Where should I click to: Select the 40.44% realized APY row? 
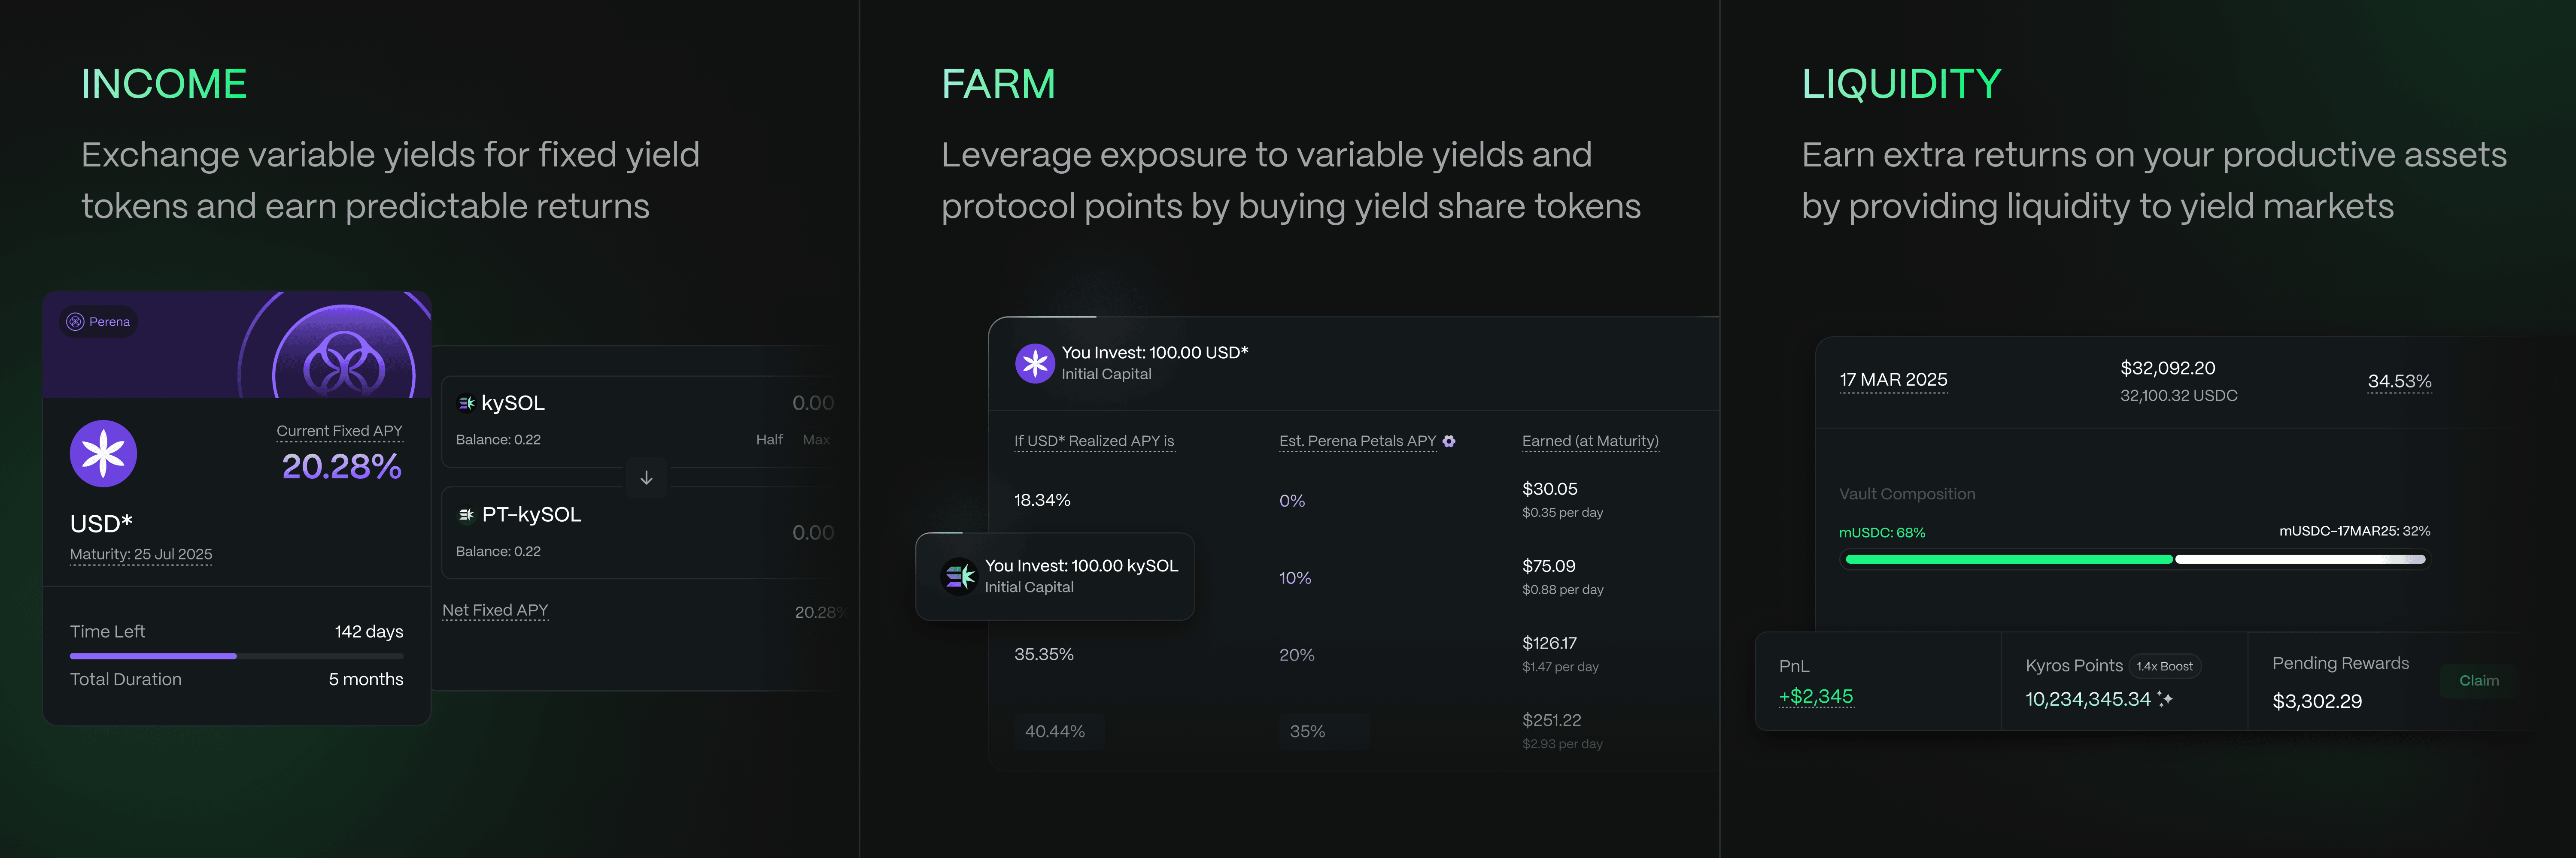pyautogui.click(x=1055, y=731)
